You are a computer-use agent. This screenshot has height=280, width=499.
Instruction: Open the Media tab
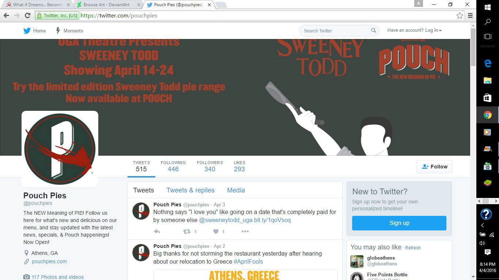click(236, 190)
